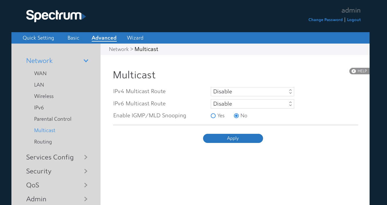Click the Logout link
Image resolution: width=387 pixels, height=205 pixels.
(x=354, y=20)
